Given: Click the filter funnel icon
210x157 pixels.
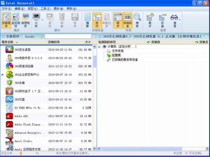Looking at the screenshot, I should (x=42, y=36).
